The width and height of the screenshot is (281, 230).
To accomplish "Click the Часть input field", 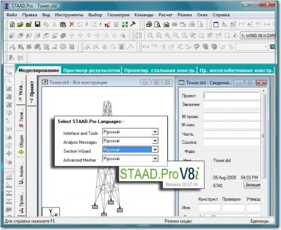I will (232, 134).
